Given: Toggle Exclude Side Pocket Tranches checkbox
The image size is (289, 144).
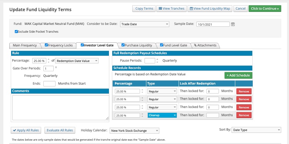Looking at the screenshot, I should coord(16,32).
